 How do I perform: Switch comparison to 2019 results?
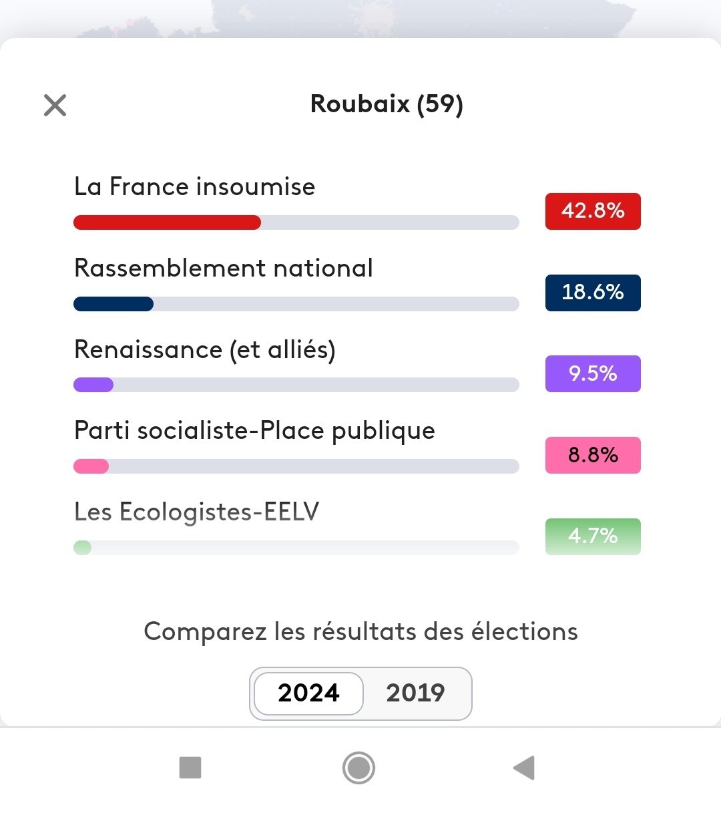[415, 693]
